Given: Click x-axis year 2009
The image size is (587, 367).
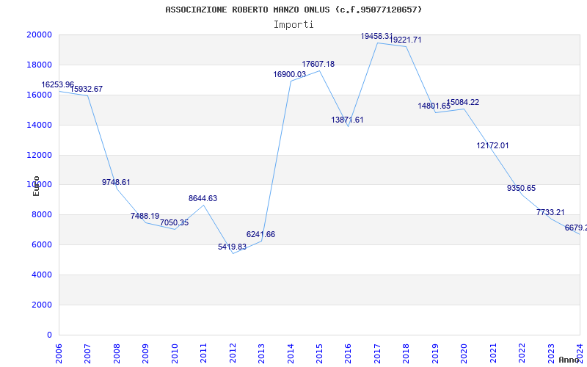Looking at the screenshot, I should [x=145, y=353].
